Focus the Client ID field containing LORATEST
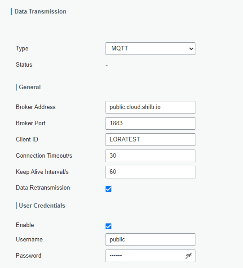 click(x=150, y=140)
